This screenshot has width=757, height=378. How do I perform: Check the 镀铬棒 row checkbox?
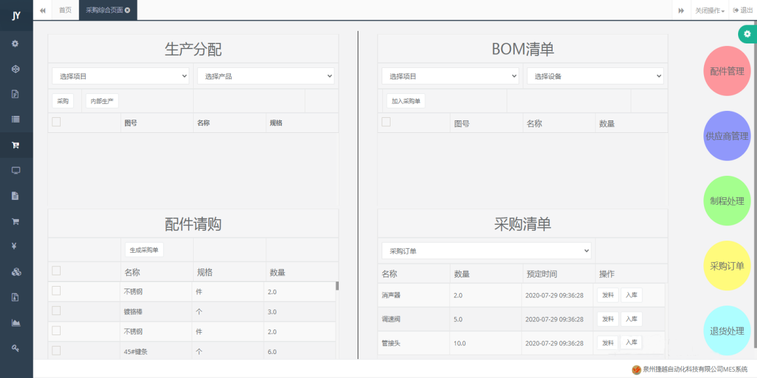(56, 311)
